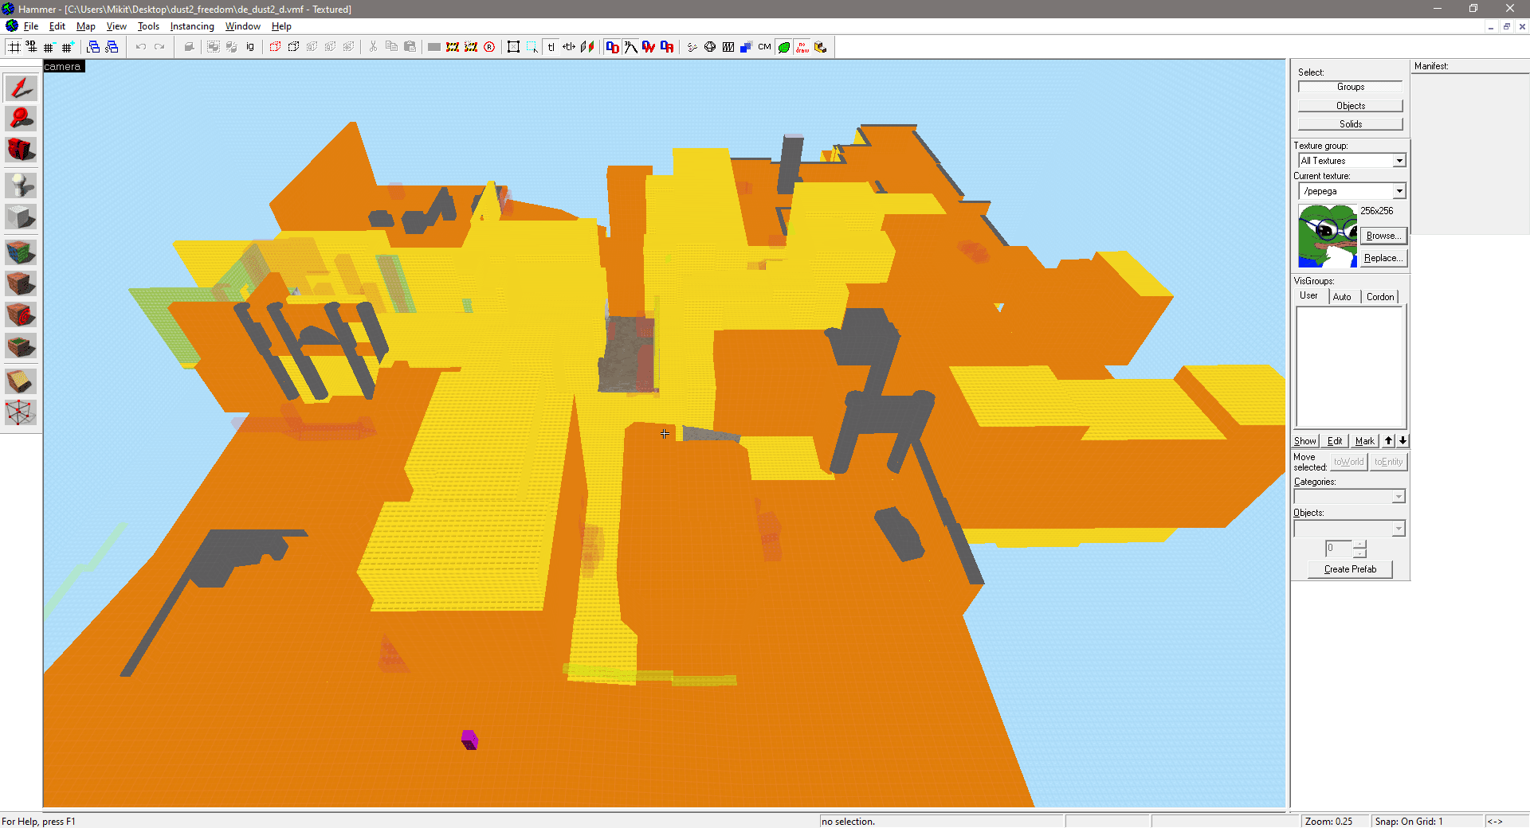Click the Replace... texture button
This screenshot has height=828, width=1530.
[1383, 258]
